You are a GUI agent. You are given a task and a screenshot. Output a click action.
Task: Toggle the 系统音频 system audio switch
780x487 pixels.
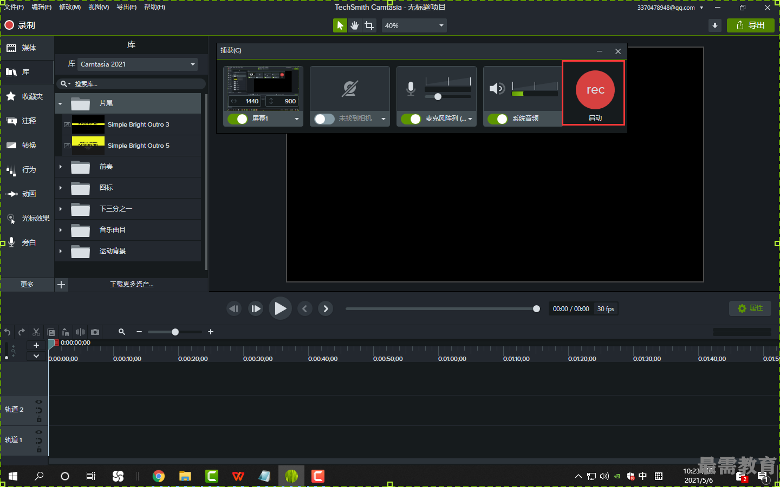tap(498, 119)
